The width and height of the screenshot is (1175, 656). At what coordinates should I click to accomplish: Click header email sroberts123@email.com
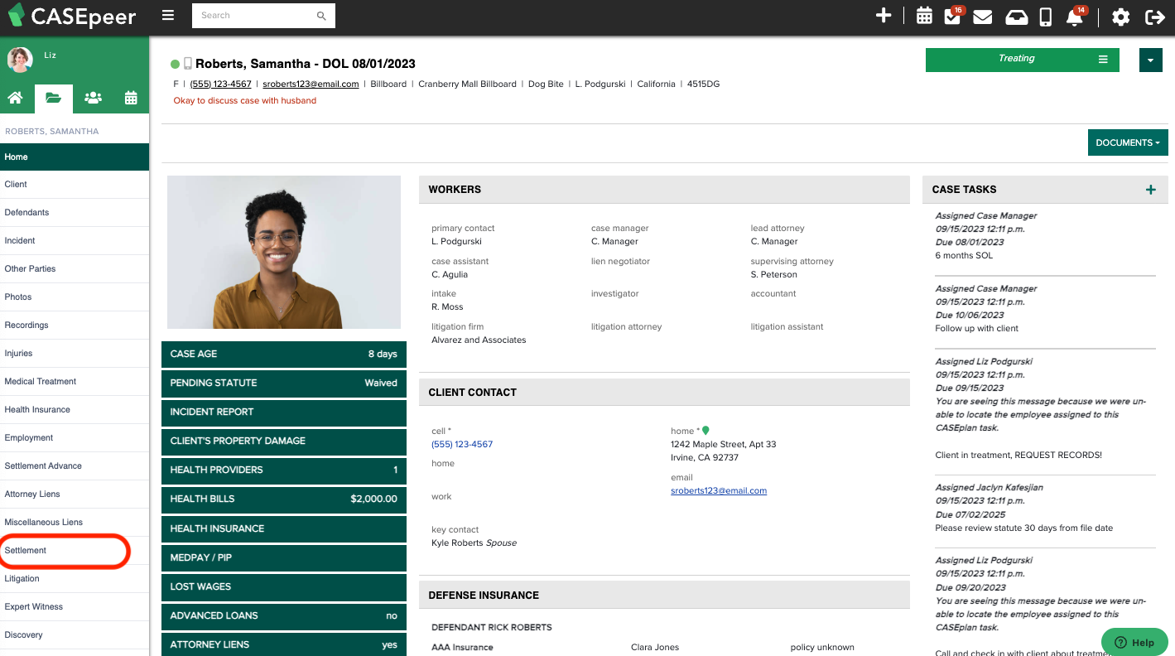point(311,84)
